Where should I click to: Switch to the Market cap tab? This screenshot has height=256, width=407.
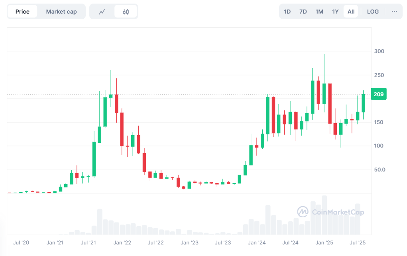point(61,12)
